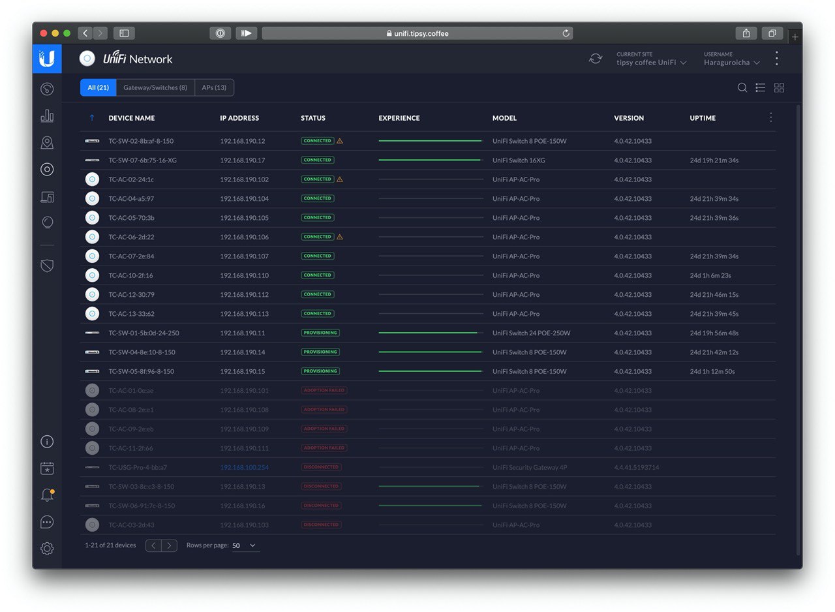Reload the page in address bar
Viewport: 835px width, 612px height.
coord(566,33)
